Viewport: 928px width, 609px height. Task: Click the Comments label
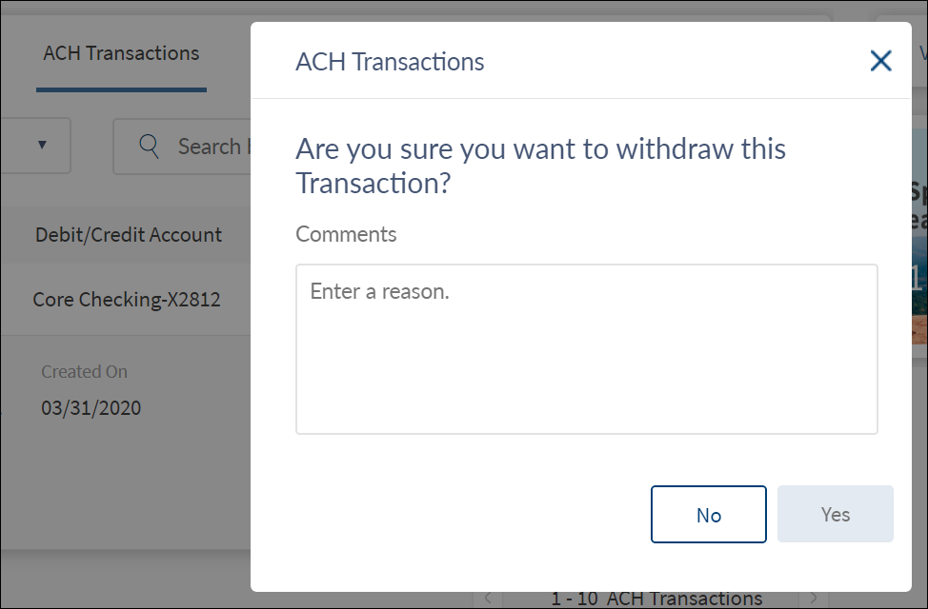[346, 234]
